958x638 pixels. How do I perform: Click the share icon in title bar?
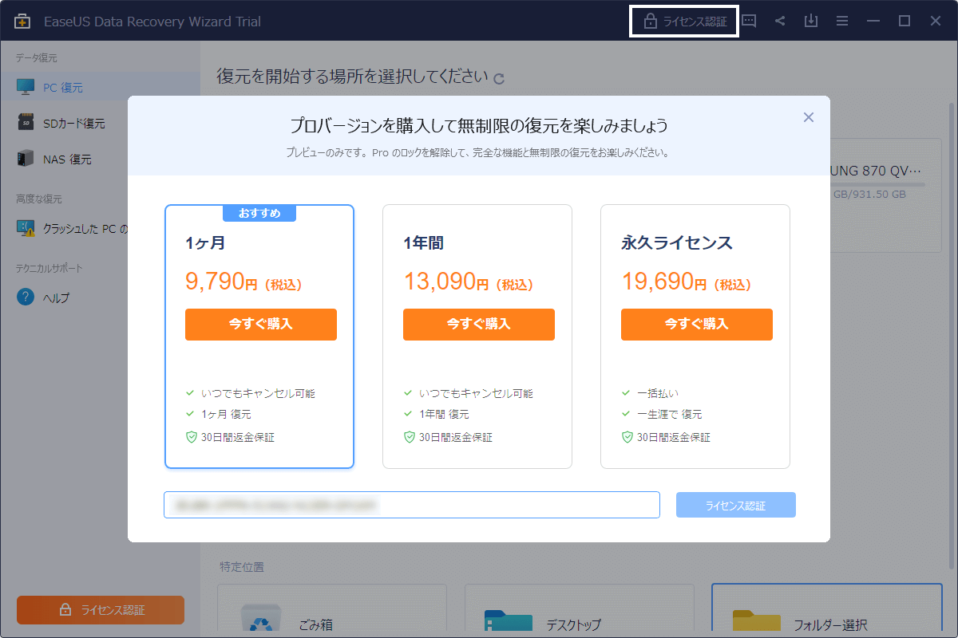780,22
